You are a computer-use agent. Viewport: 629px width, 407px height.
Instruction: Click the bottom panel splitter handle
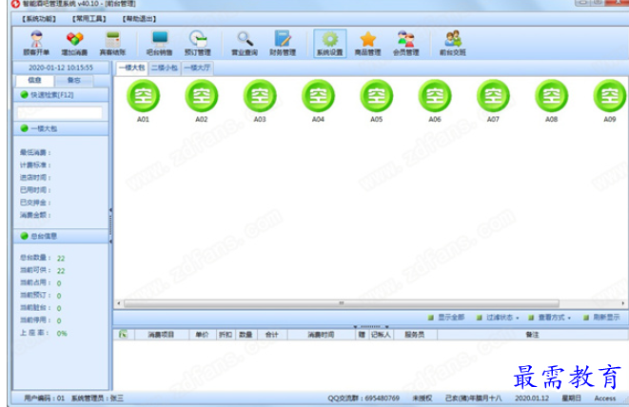(x=371, y=326)
